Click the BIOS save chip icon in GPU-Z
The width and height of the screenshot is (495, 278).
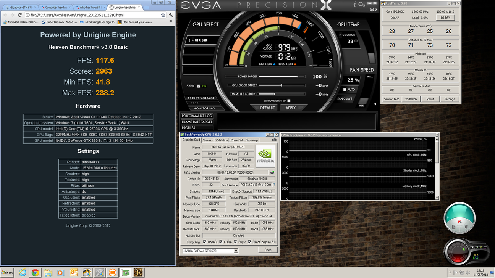coord(272,173)
